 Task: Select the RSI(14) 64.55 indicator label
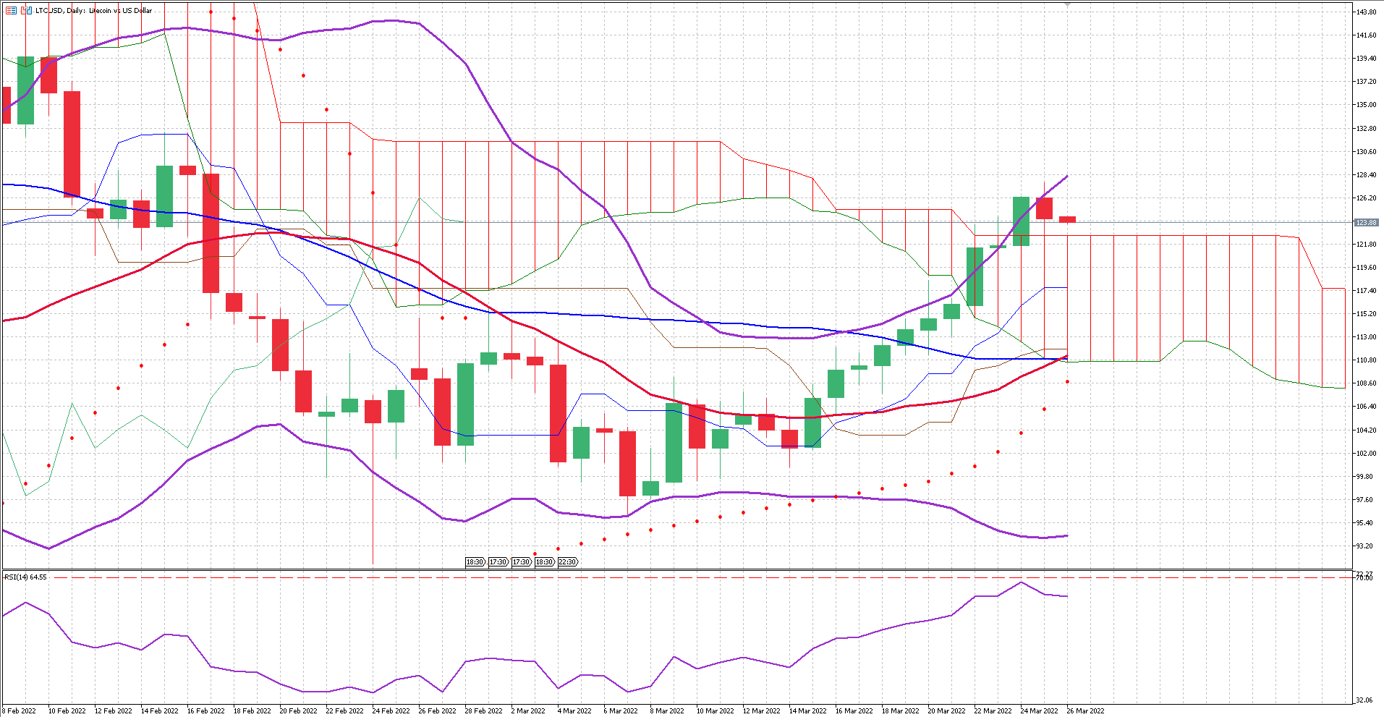[x=26, y=577]
